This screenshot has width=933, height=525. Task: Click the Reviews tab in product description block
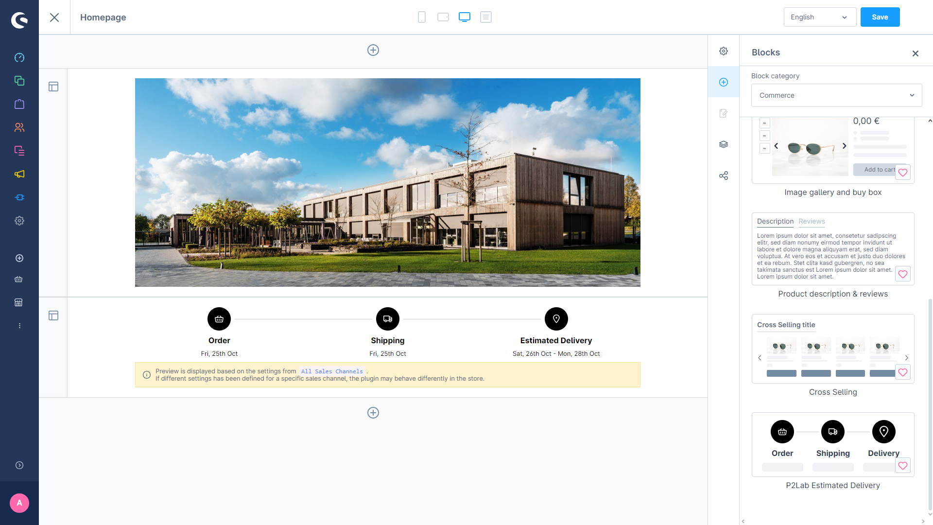tap(811, 221)
